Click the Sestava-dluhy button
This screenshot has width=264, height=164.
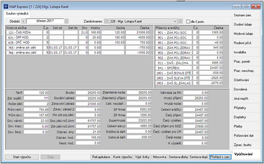point(179,157)
